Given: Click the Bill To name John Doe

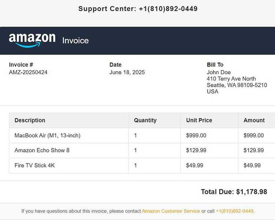Looking at the screenshot, I should tap(219, 72).
